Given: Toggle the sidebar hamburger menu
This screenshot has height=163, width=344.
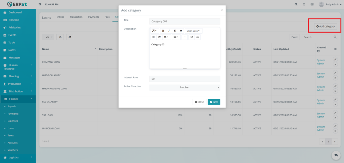Looking at the screenshot, I should coord(40,4).
